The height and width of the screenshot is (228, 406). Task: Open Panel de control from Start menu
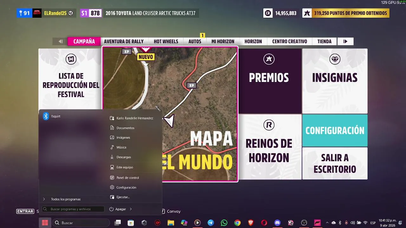coord(124,178)
